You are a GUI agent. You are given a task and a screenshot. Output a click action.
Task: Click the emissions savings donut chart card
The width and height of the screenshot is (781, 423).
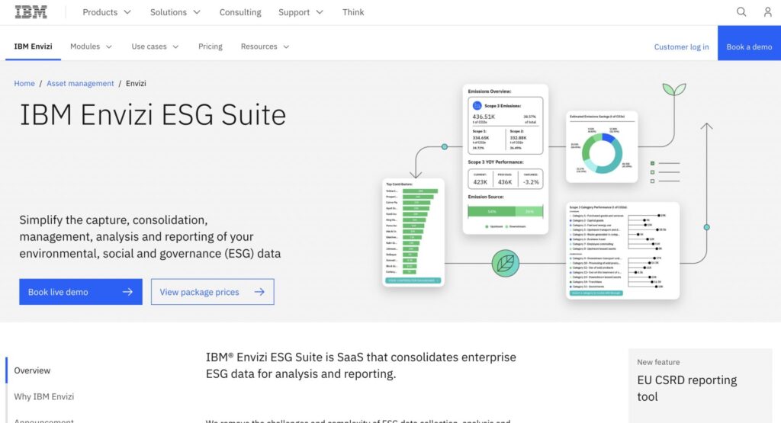click(602, 147)
